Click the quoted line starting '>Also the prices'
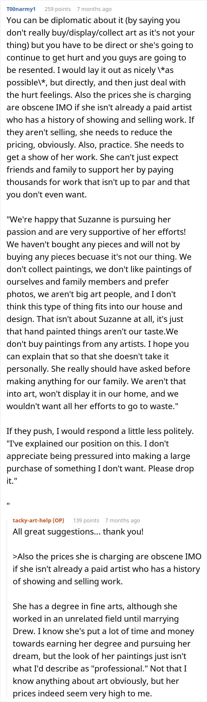 (x=107, y=569)
